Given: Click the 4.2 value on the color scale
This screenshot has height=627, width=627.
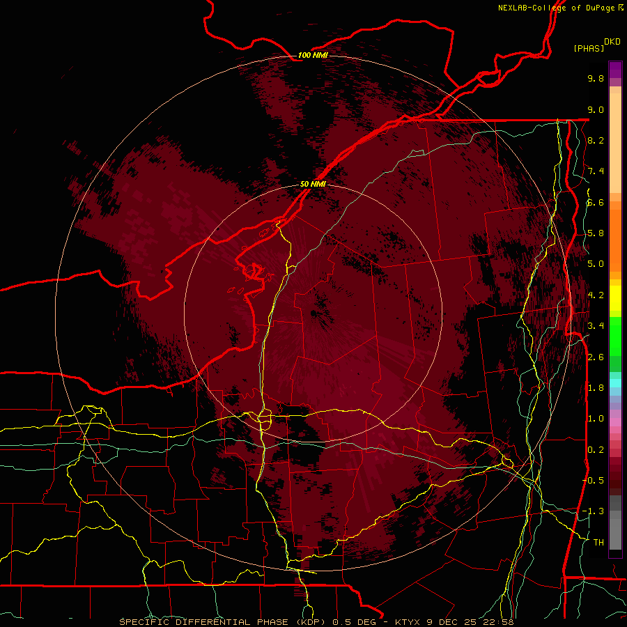Looking at the screenshot, I should coord(596,295).
